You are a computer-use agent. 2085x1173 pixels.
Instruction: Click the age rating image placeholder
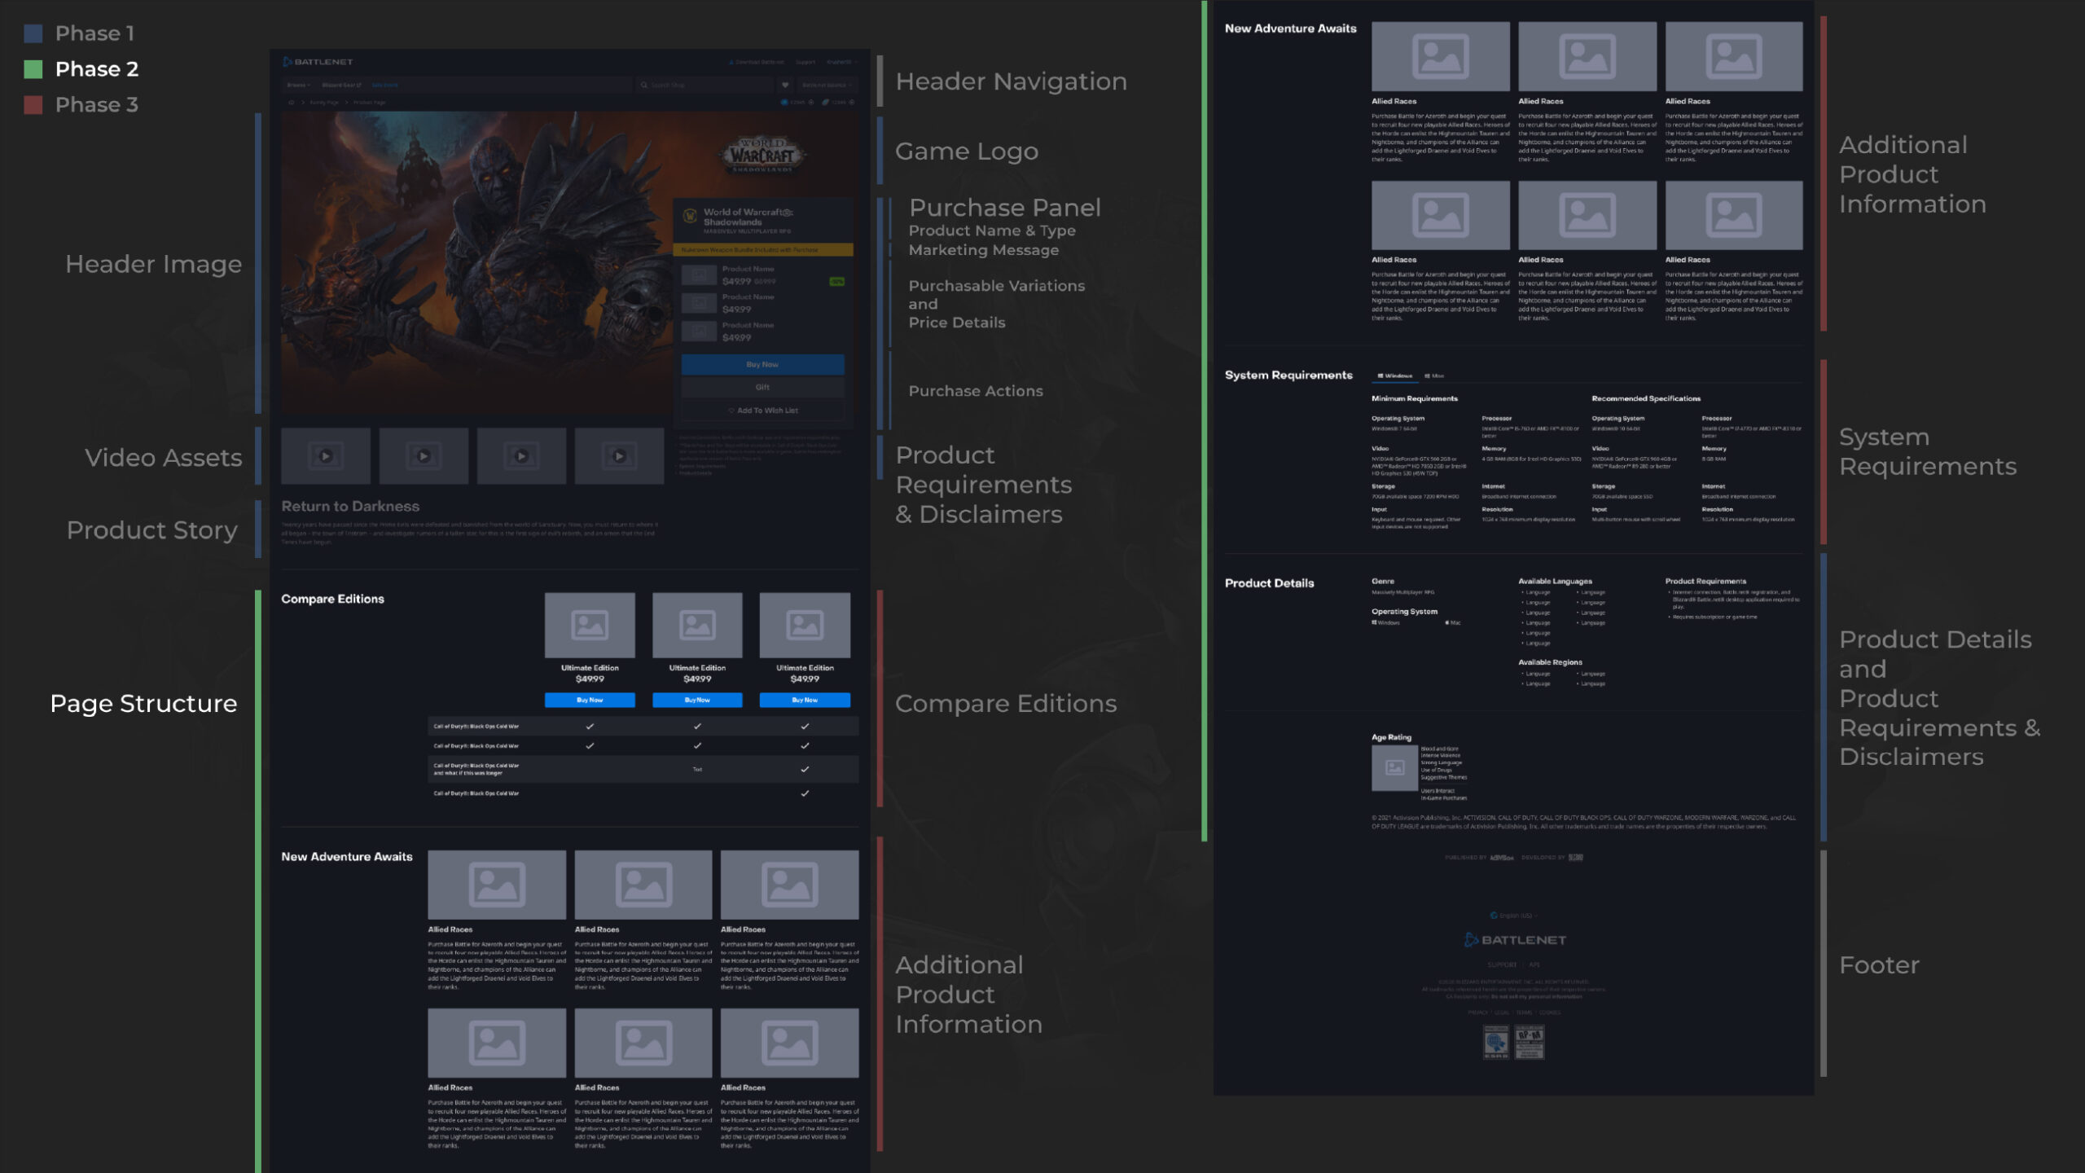pyautogui.click(x=1394, y=767)
